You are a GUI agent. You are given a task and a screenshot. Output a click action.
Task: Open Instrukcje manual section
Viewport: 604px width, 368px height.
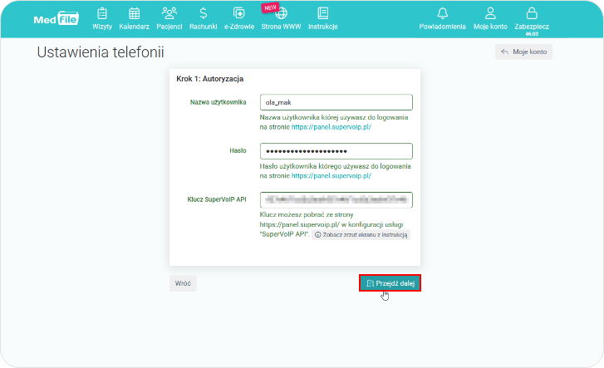coord(322,17)
